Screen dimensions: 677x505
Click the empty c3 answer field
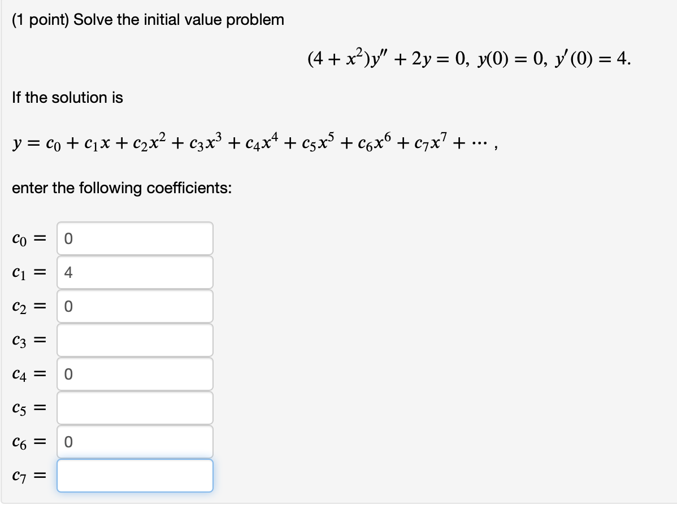click(x=134, y=340)
